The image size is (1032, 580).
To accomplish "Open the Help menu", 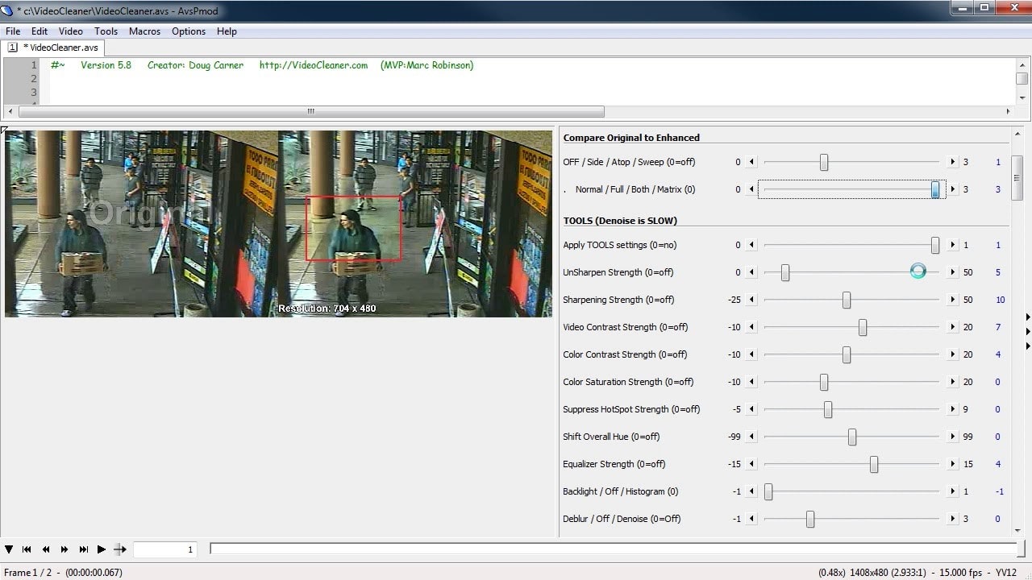I will pyautogui.click(x=227, y=31).
